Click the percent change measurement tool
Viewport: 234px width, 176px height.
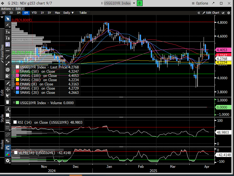tap(8, 32)
